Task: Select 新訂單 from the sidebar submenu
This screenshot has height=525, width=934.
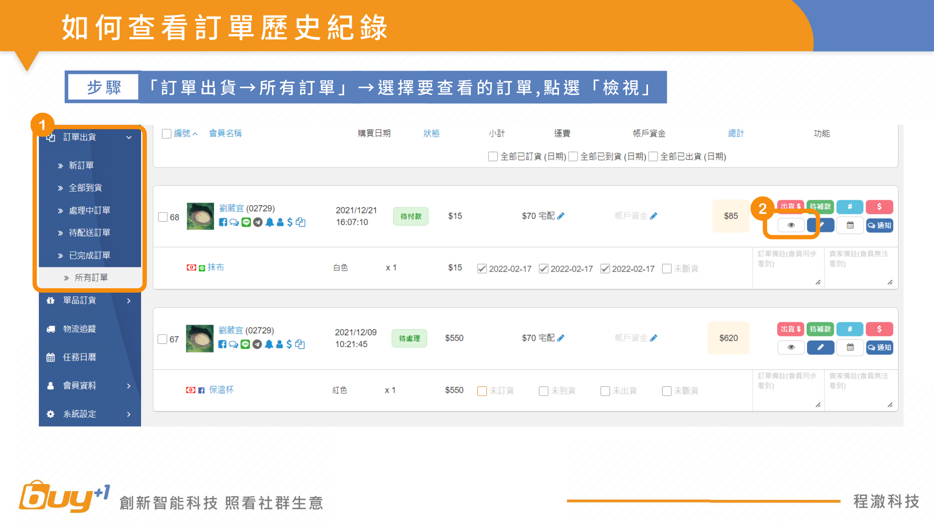Action: tap(81, 165)
